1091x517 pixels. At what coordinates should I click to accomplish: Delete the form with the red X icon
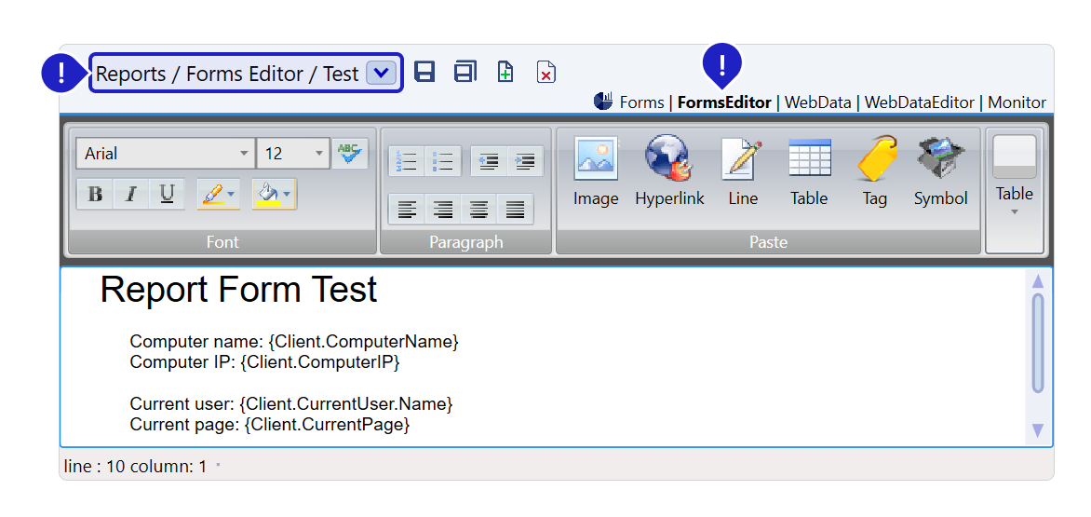pos(546,72)
